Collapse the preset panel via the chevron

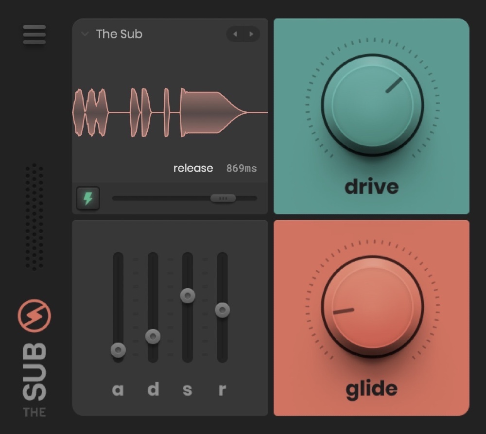85,35
